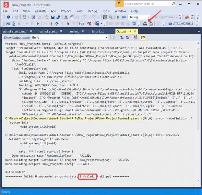202x195 pixels.
Task: Click Start Debugging and Break on lower toolbar
Action: (8, 24)
